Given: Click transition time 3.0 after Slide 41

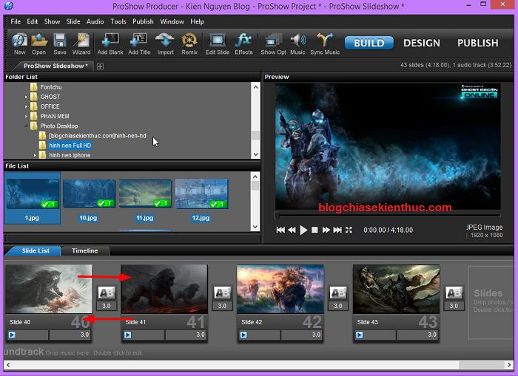Looking at the screenshot, I should (x=222, y=306).
